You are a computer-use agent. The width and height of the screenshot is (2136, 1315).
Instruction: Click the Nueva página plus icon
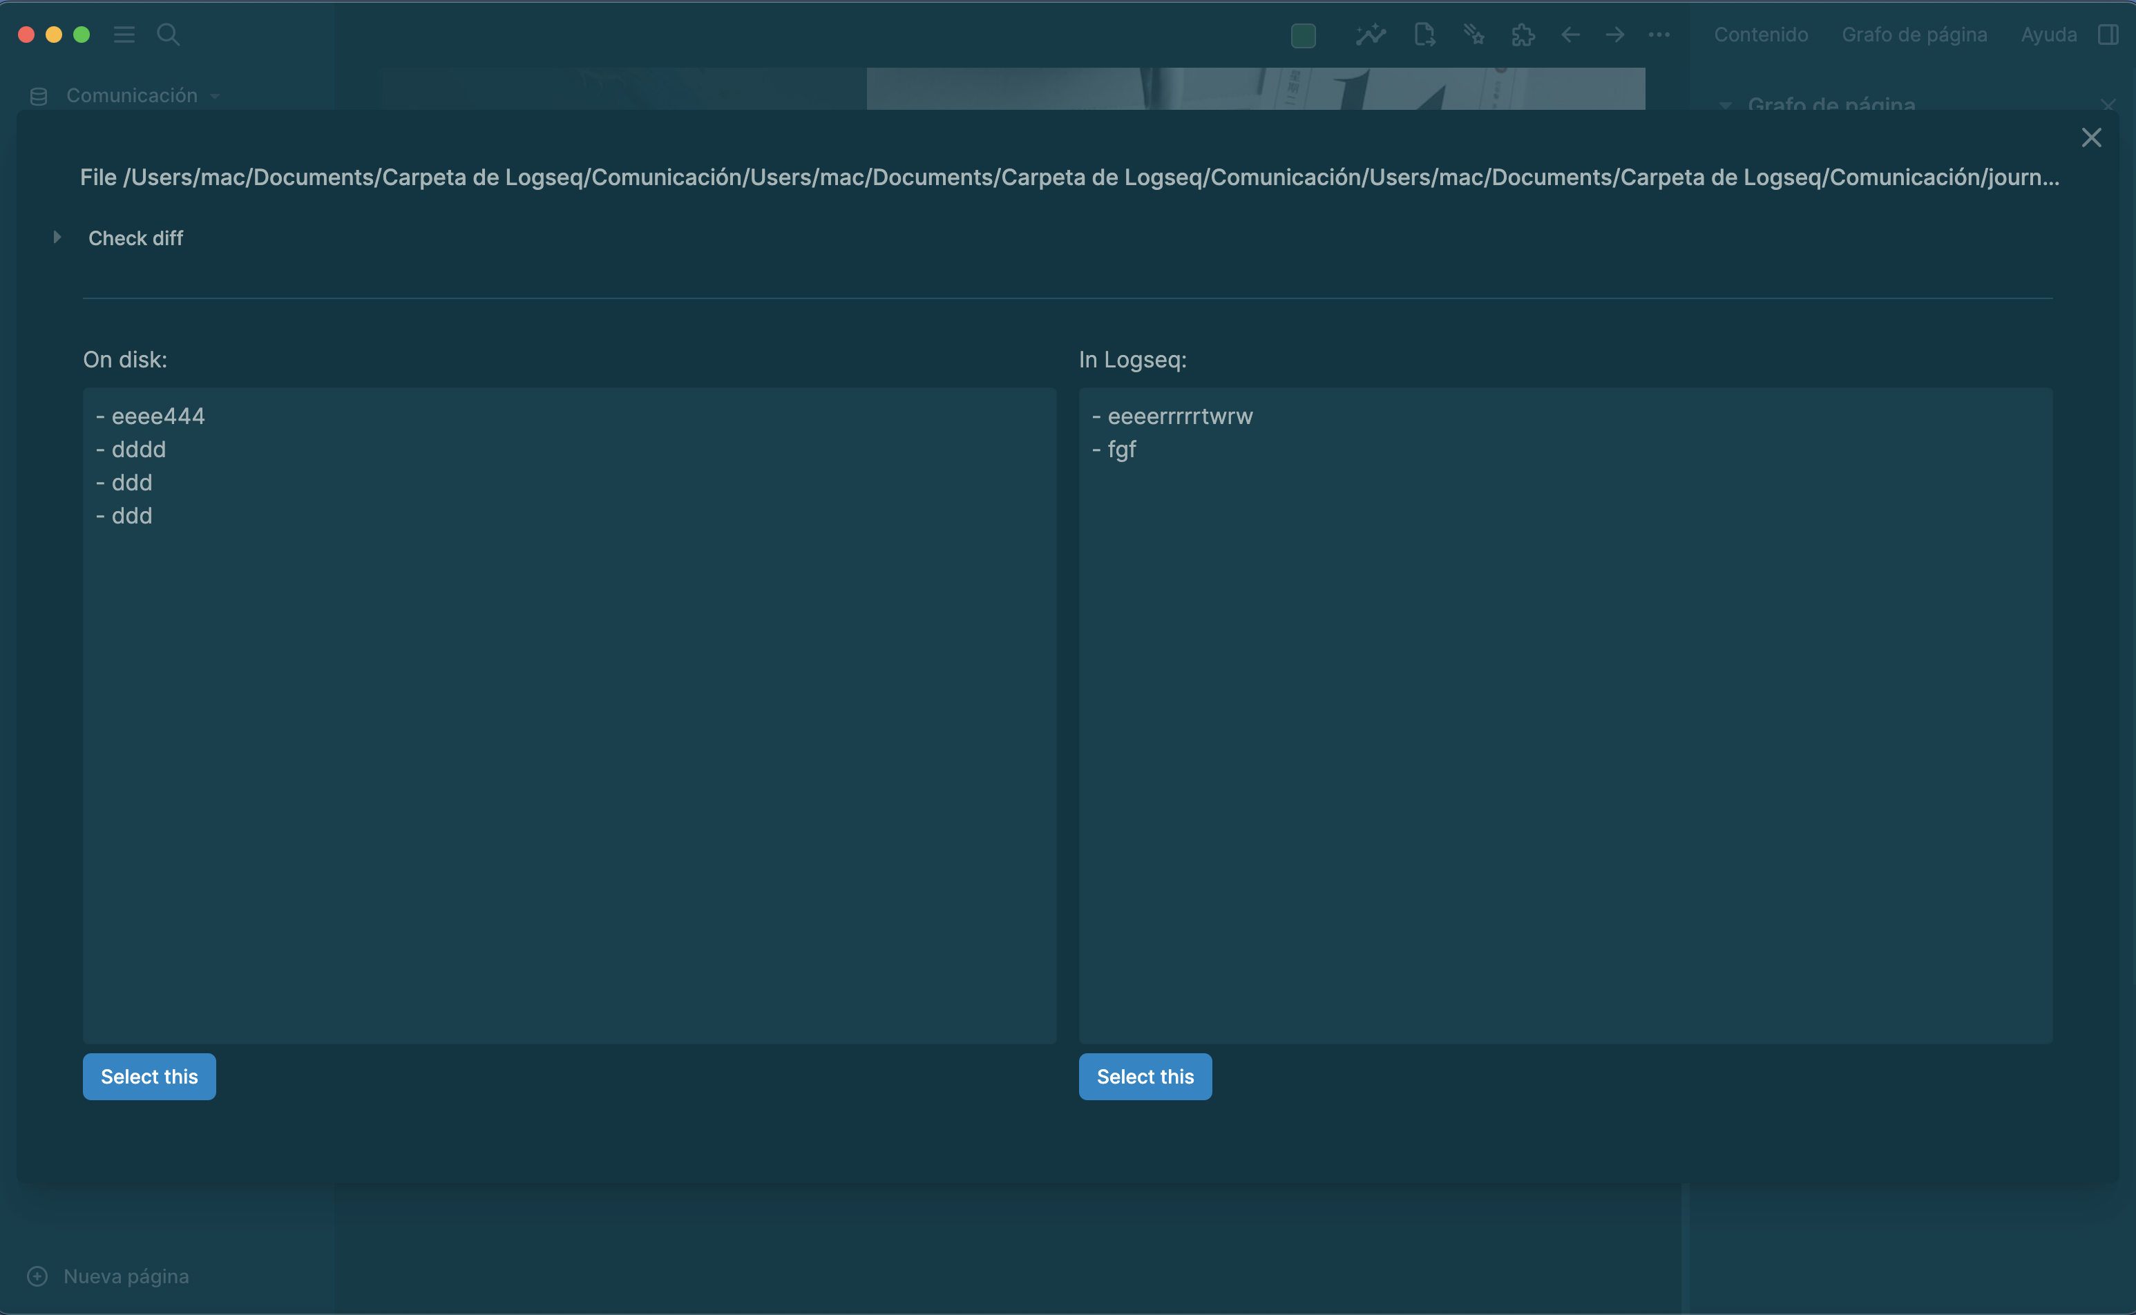pyautogui.click(x=37, y=1276)
